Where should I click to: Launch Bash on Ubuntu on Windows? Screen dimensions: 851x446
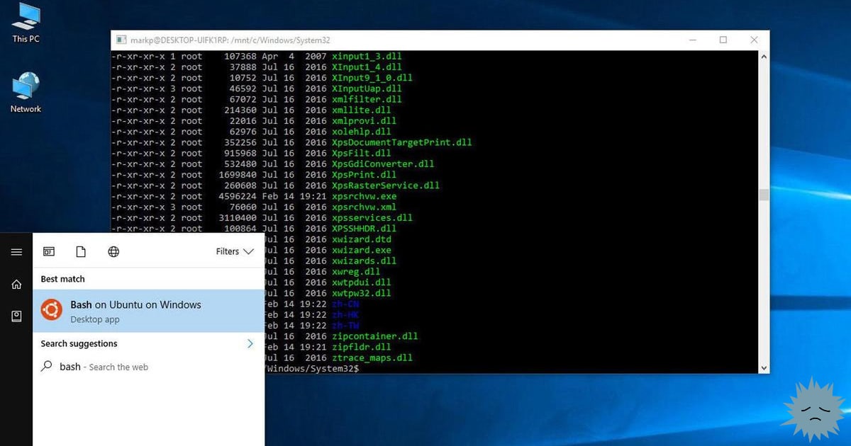click(x=148, y=311)
